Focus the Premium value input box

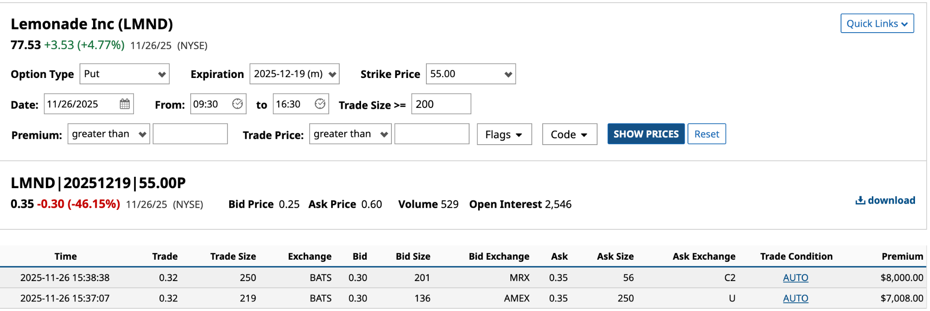pos(190,134)
